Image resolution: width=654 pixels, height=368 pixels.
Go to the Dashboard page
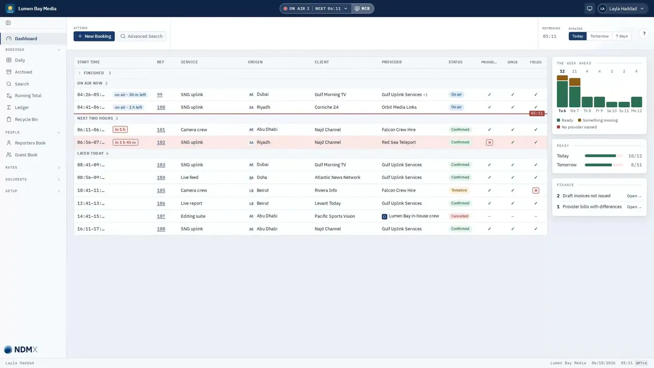pos(33,39)
